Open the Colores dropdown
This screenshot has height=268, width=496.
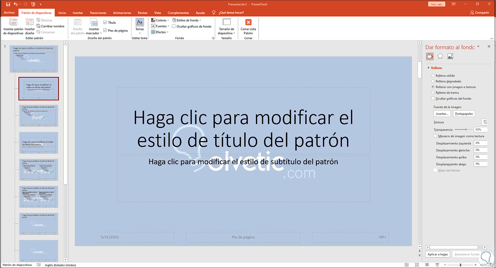click(160, 20)
